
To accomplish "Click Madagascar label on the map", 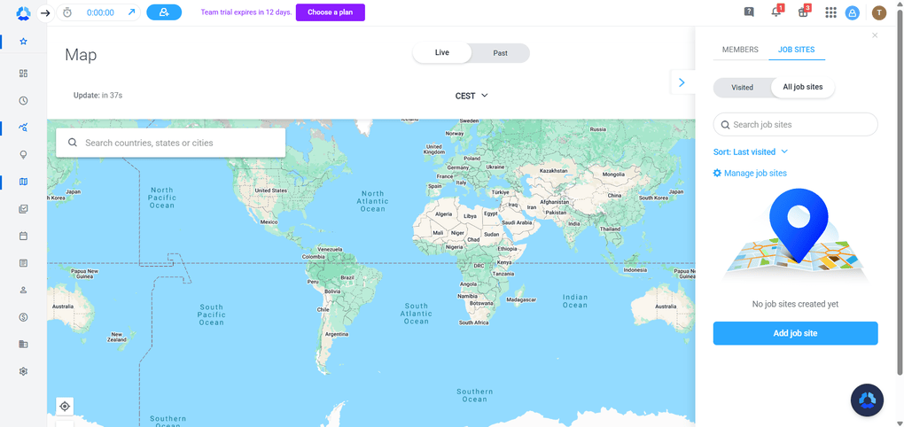I will click(521, 299).
